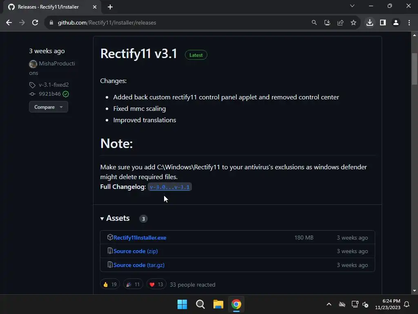This screenshot has width=418, height=314.
Task: Open the Windows Start menu
Action: (x=182, y=304)
